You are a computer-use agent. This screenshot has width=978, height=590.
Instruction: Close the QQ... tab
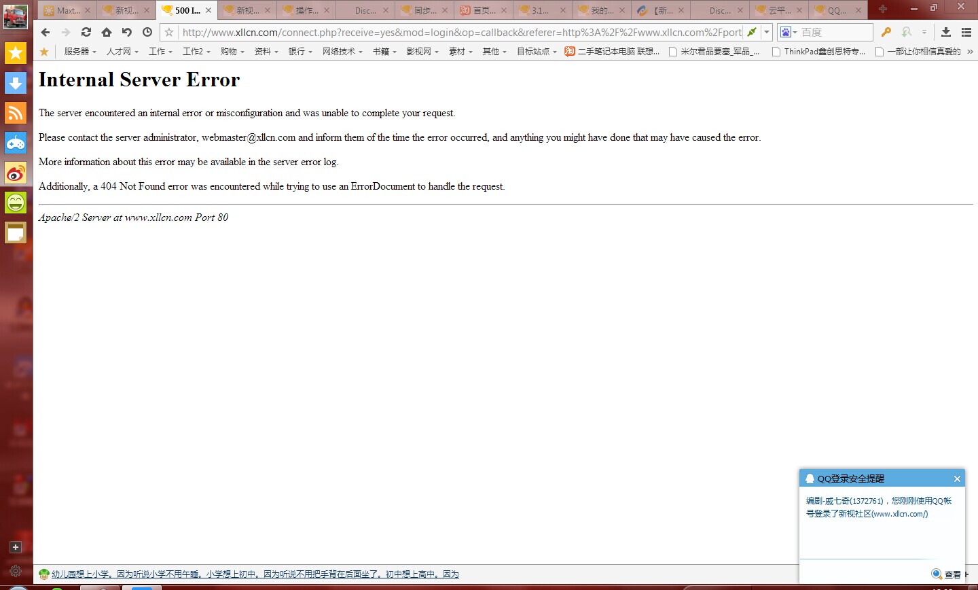click(858, 10)
